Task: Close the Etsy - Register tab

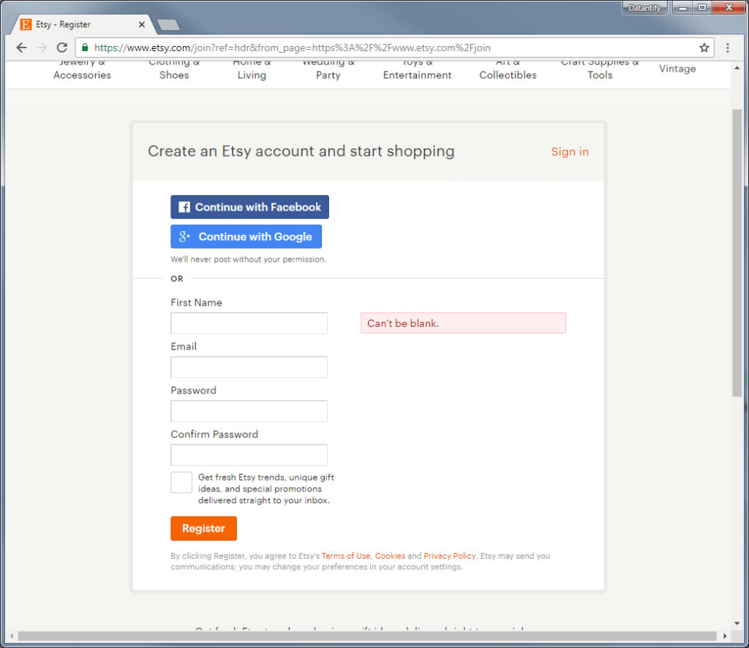Action: [x=142, y=24]
